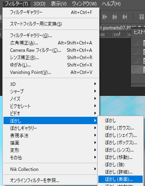Expand the シャープ submenu
This screenshot has width=145, height=186.
(51, 91)
